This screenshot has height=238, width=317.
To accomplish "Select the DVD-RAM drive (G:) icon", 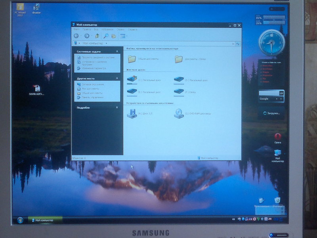I will click(179, 113).
